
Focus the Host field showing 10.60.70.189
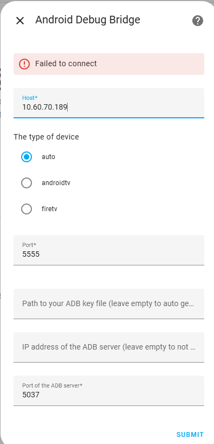click(x=109, y=103)
